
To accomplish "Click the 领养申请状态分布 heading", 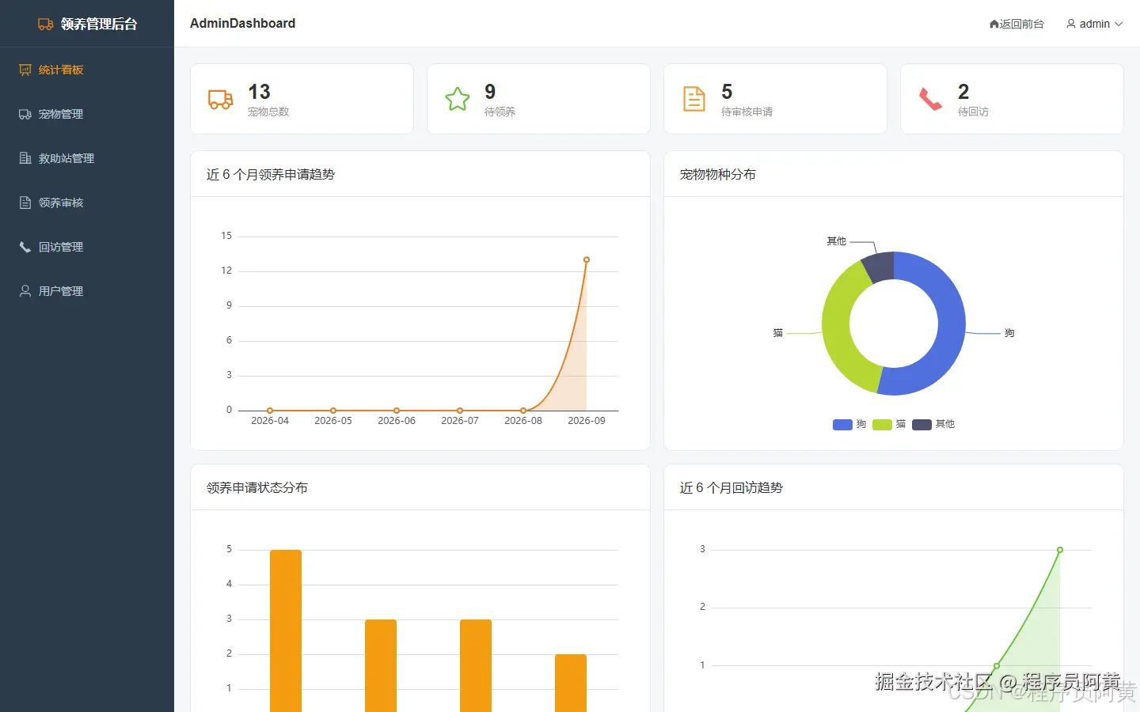I will pos(257,487).
